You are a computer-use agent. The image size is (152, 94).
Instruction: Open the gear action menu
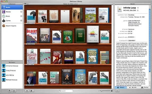pos(32,91)
